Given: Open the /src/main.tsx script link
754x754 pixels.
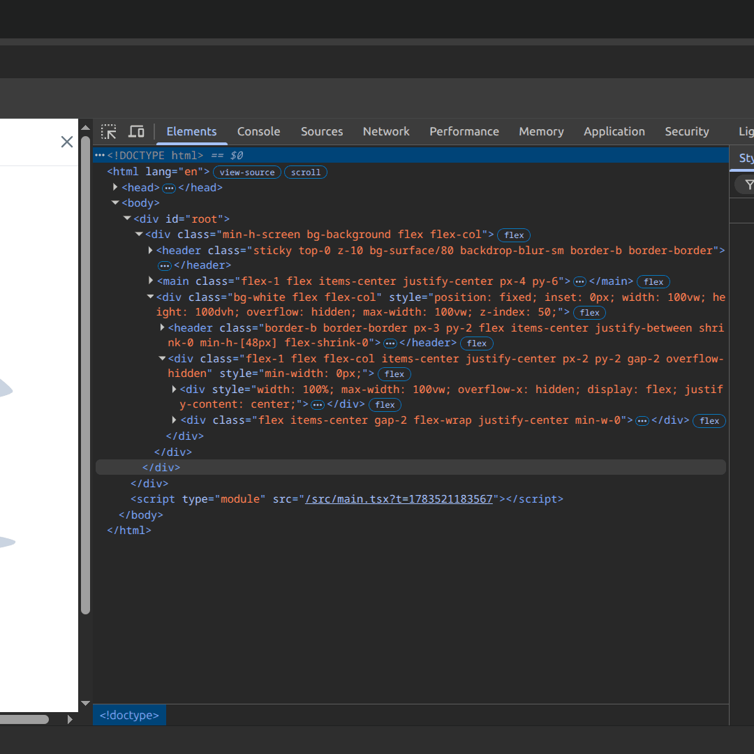Looking at the screenshot, I should point(399,499).
